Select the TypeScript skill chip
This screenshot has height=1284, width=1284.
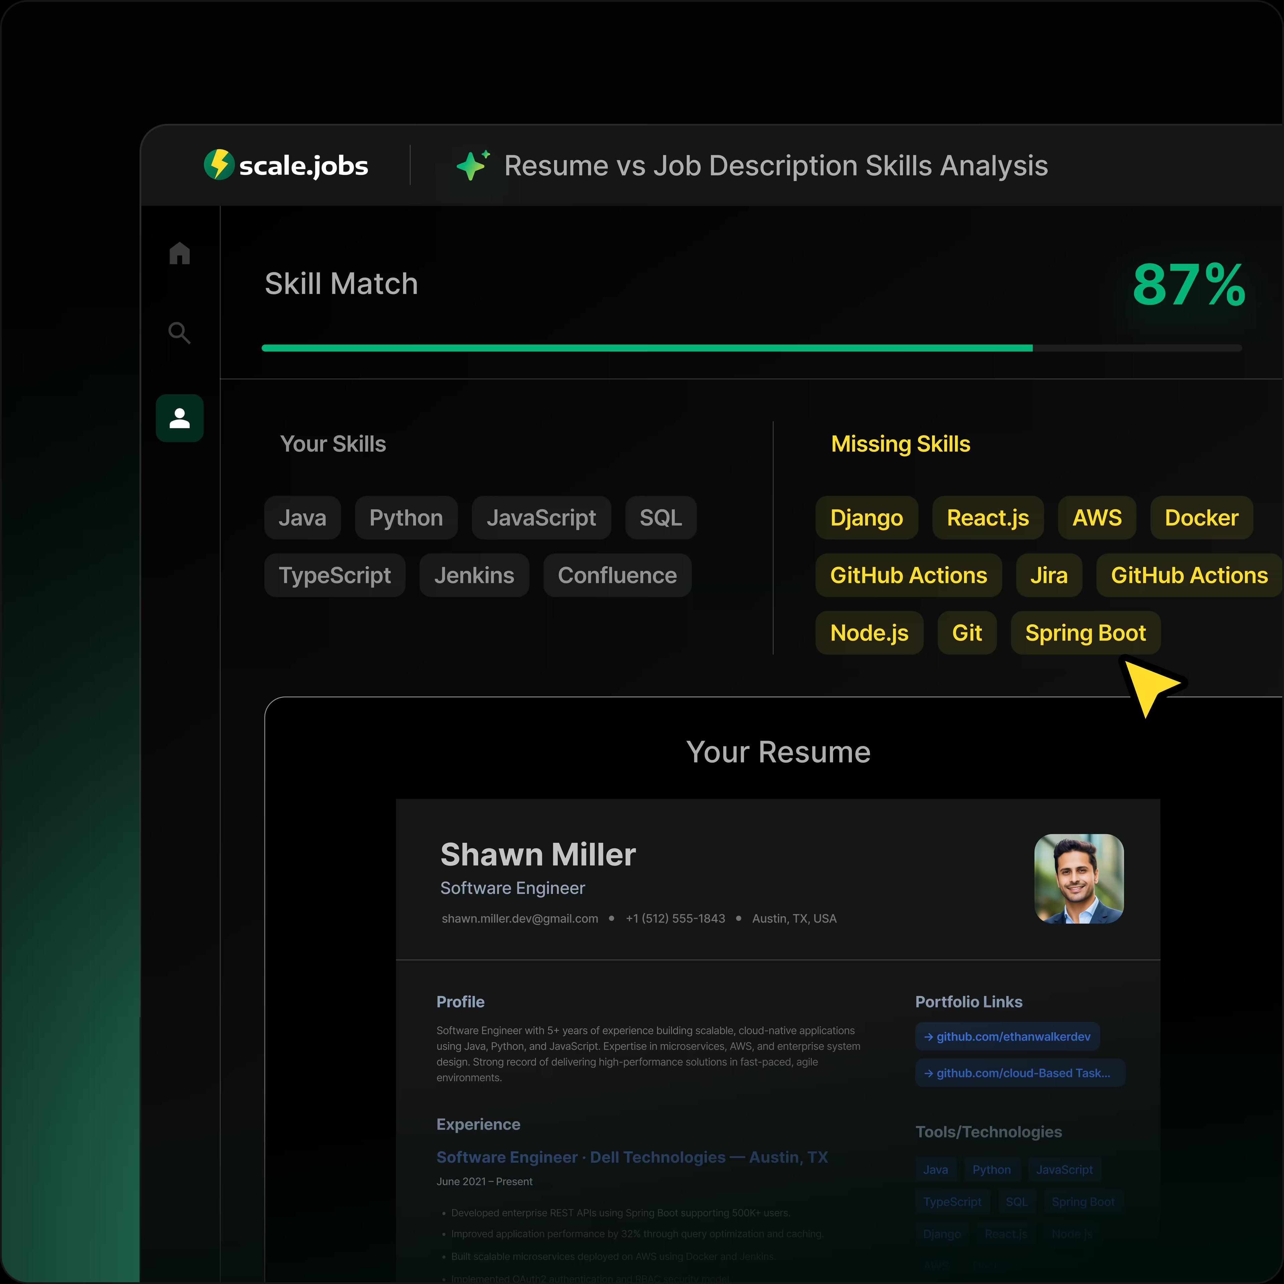pyautogui.click(x=334, y=575)
